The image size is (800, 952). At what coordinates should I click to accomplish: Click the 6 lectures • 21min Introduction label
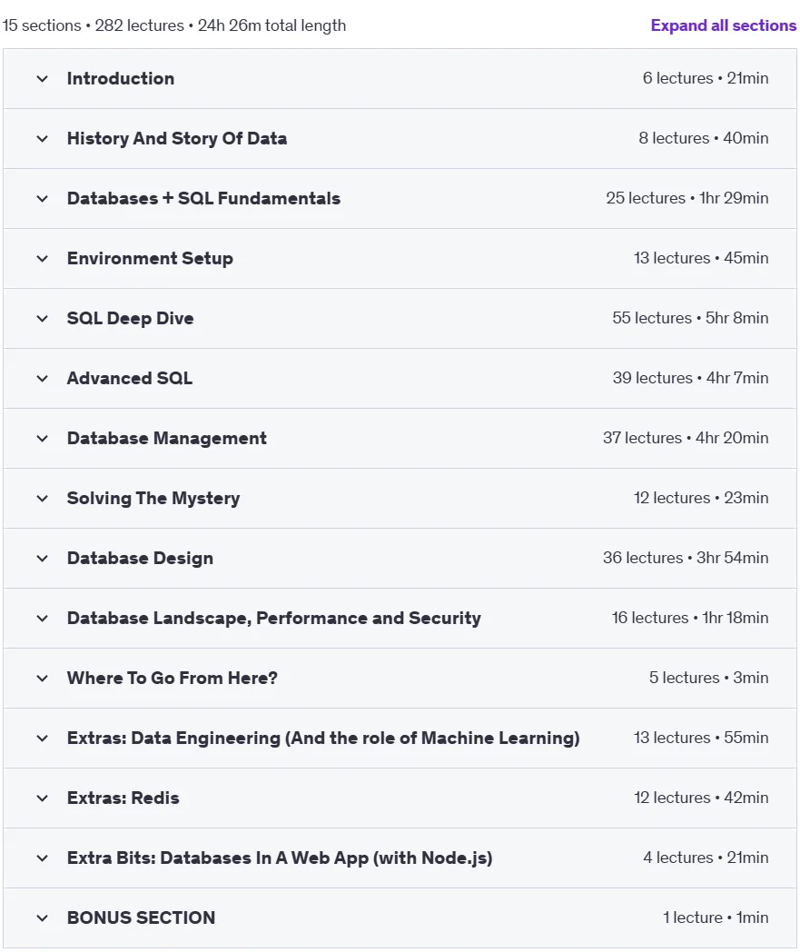click(706, 78)
